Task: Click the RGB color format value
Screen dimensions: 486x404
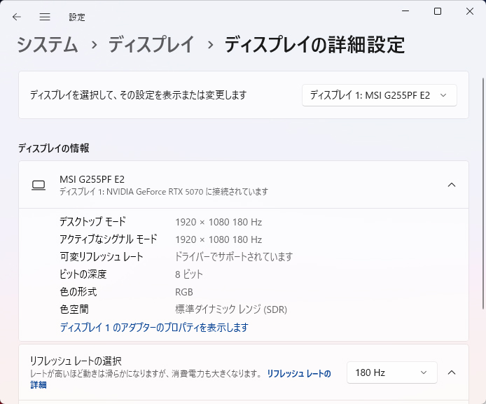Action: click(x=184, y=292)
